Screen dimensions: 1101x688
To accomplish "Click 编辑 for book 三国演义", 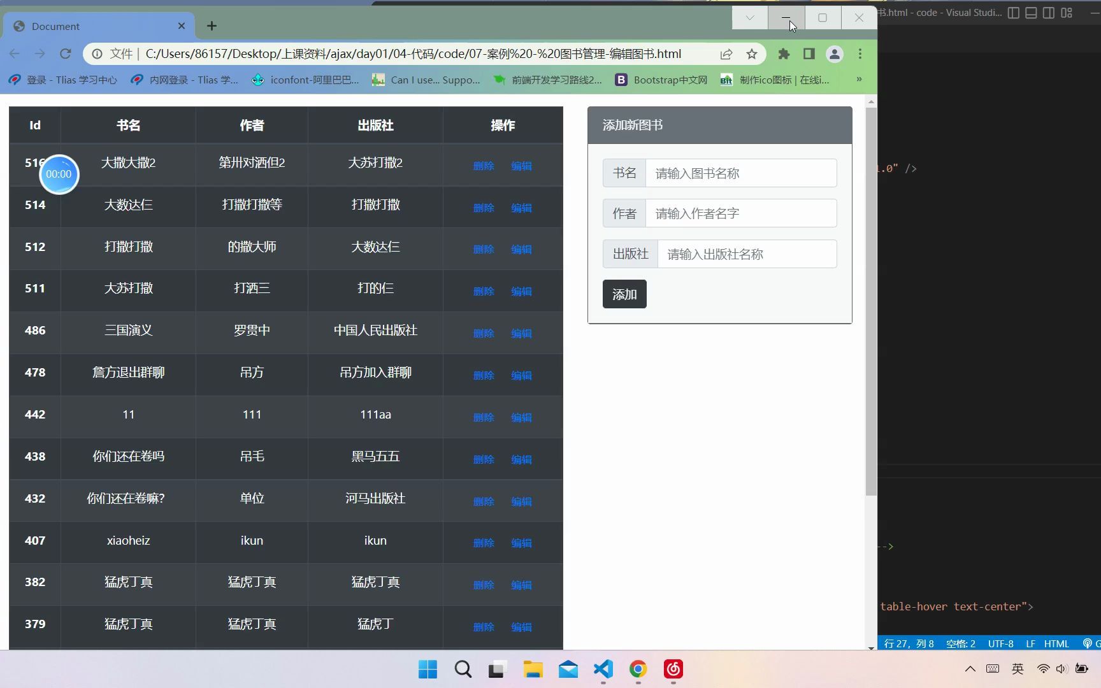I will (x=521, y=333).
